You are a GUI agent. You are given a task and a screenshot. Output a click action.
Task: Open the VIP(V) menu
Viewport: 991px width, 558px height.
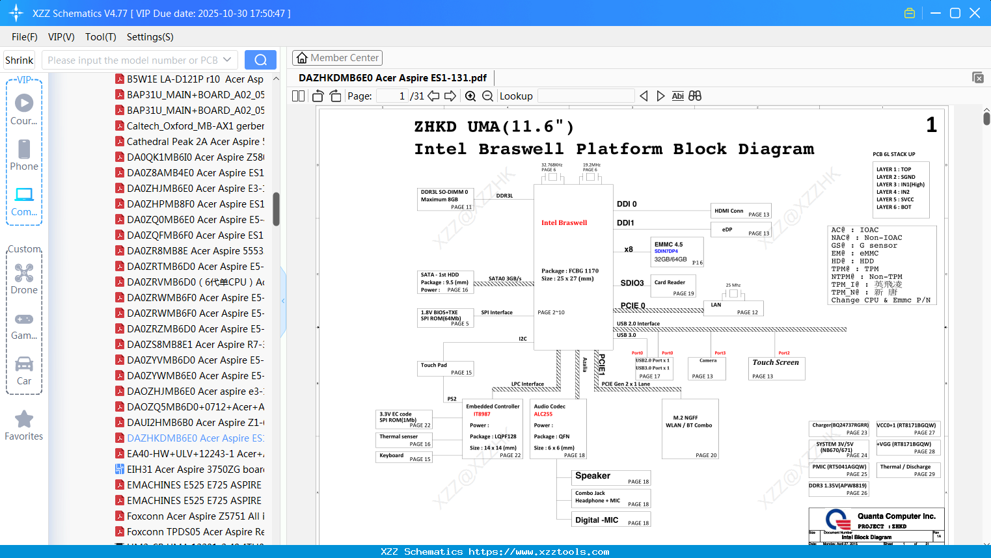61,37
